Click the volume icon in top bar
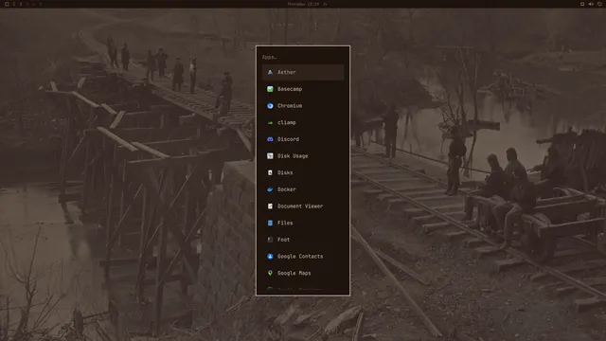The image size is (606, 341). [x=591, y=4]
